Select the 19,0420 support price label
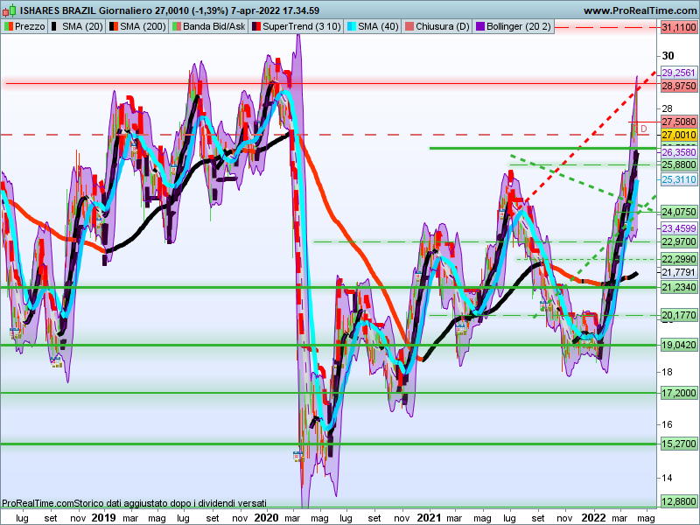 pos(679,345)
